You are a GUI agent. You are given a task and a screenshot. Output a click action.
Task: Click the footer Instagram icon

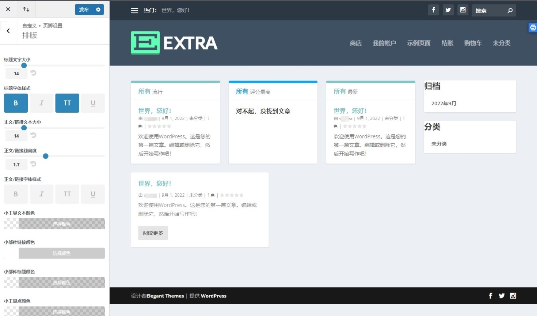coord(513,296)
